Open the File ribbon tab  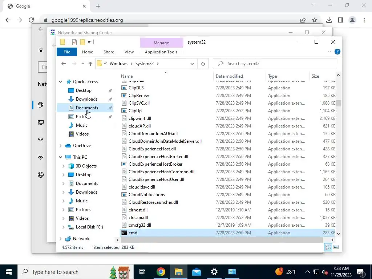pyautogui.click(x=67, y=52)
